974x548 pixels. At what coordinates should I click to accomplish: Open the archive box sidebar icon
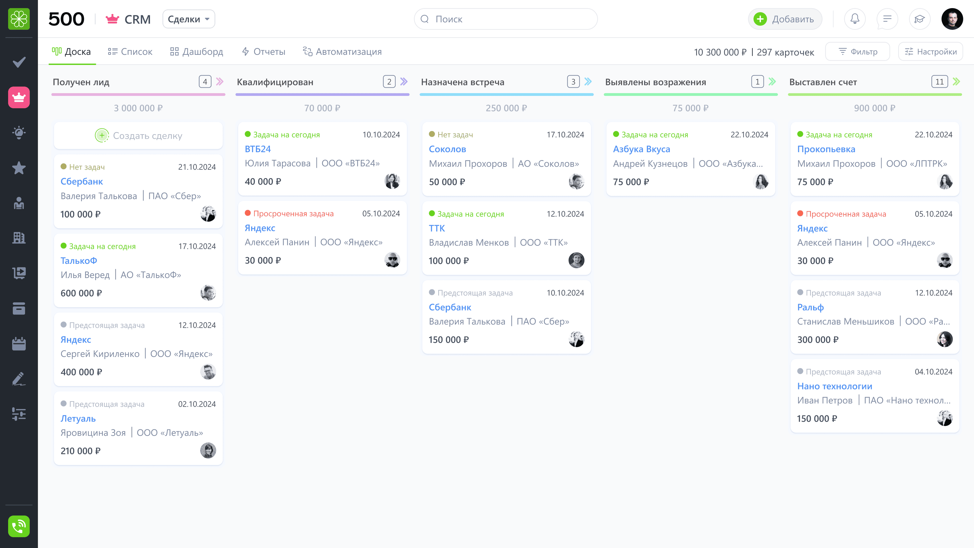point(19,308)
